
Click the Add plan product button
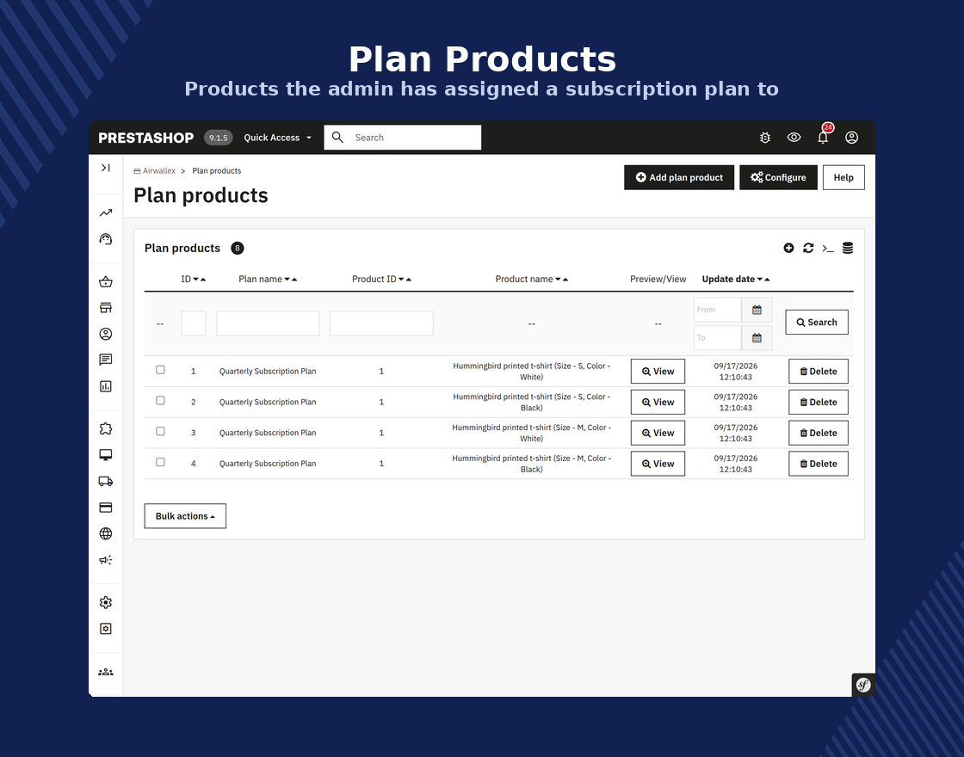(679, 177)
